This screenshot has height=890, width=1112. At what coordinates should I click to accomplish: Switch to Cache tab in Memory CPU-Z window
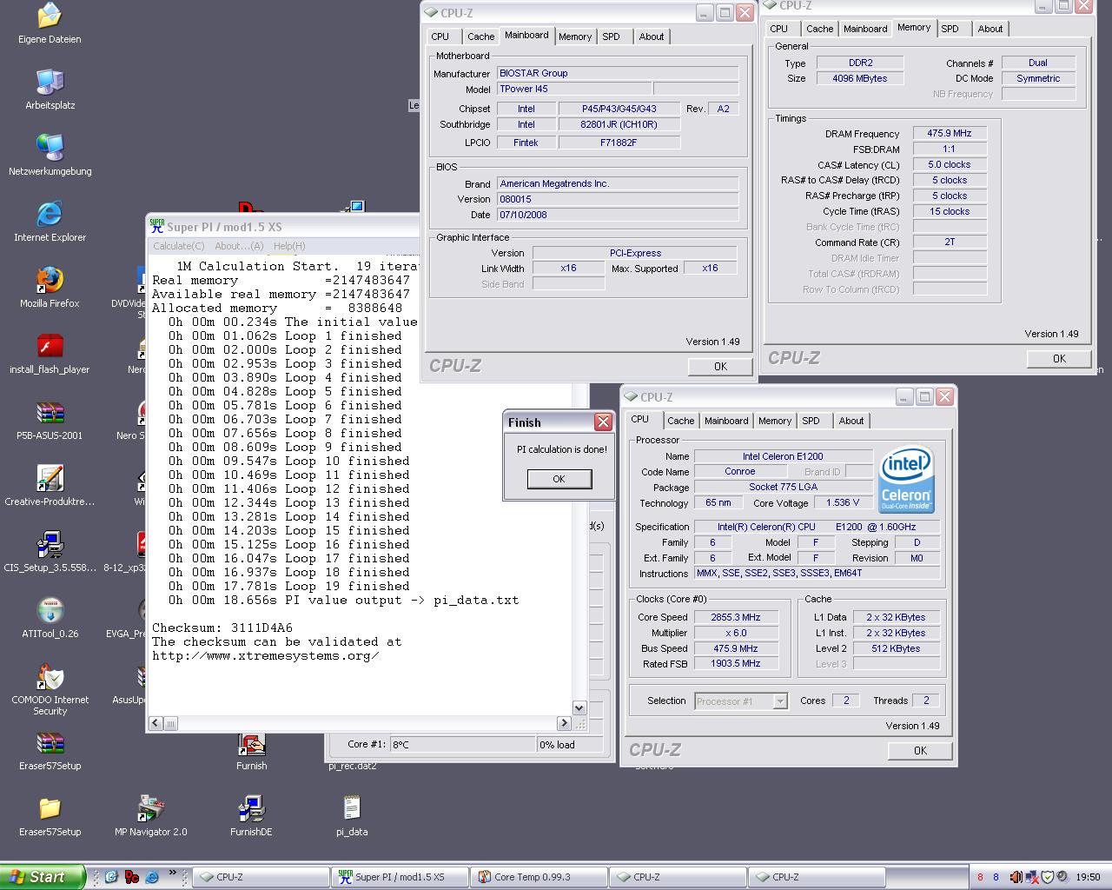click(819, 29)
